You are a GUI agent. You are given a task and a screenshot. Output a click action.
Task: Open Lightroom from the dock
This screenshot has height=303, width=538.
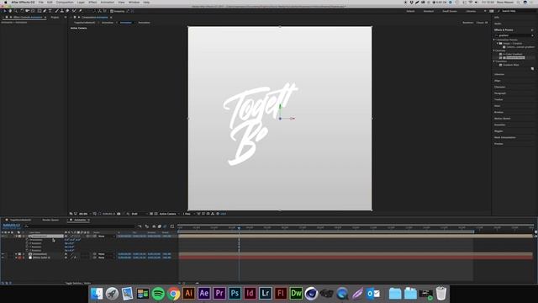point(266,294)
